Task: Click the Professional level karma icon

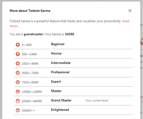Action: tap(18, 73)
